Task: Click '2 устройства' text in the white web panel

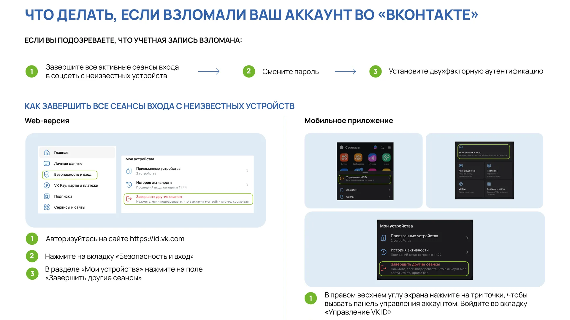Action: point(146,173)
